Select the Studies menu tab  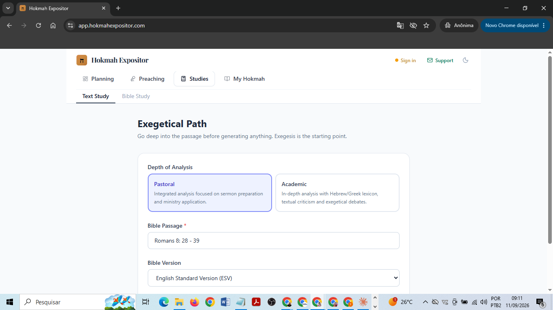pos(194,79)
